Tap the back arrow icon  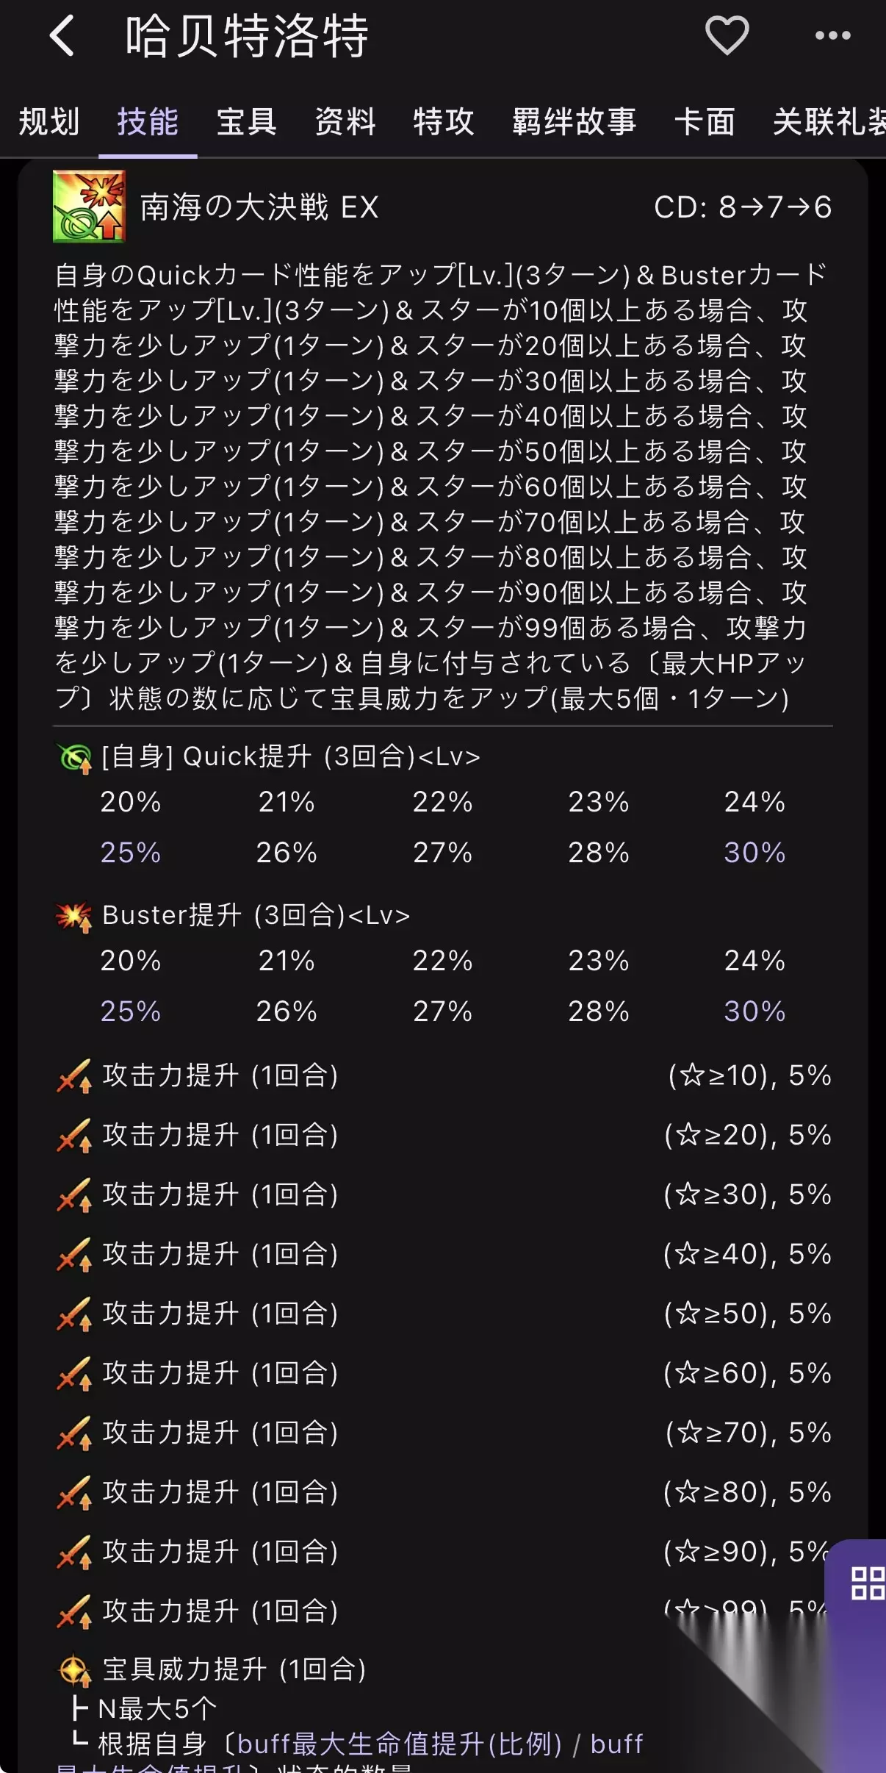(x=62, y=35)
